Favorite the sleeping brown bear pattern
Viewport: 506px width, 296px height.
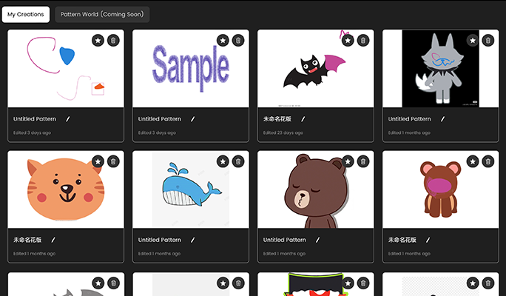[348, 161]
